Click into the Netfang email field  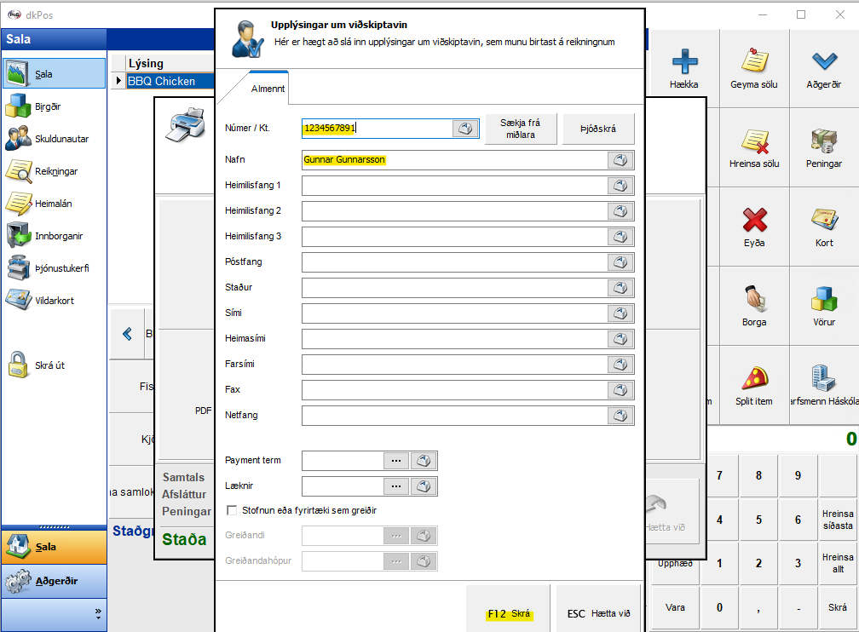(x=454, y=416)
